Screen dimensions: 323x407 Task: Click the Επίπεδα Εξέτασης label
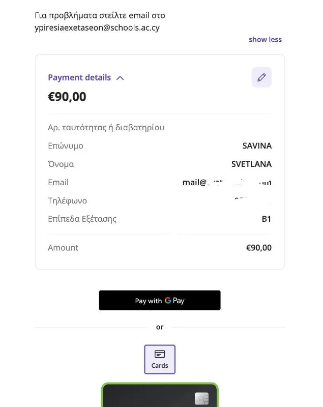tap(82, 219)
